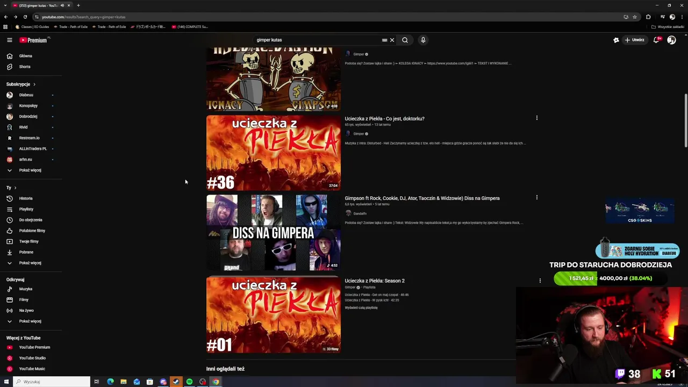This screenshot has width=688, height=387.
Task: Open Rivid subscription channel
Action: tap(23, 127)
